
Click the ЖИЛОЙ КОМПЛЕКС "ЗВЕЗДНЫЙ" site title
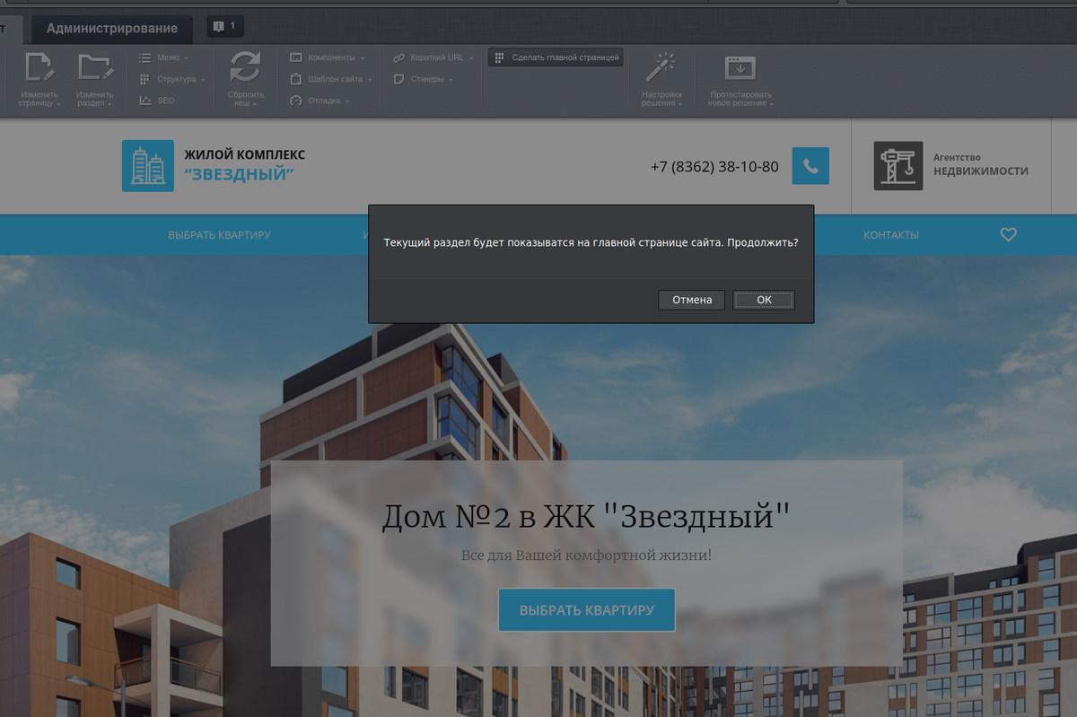point(244,165)
